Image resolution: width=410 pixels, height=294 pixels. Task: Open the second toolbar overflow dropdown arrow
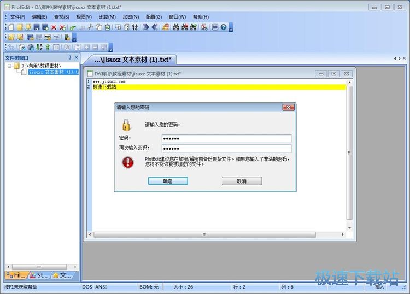click(74, 39)
